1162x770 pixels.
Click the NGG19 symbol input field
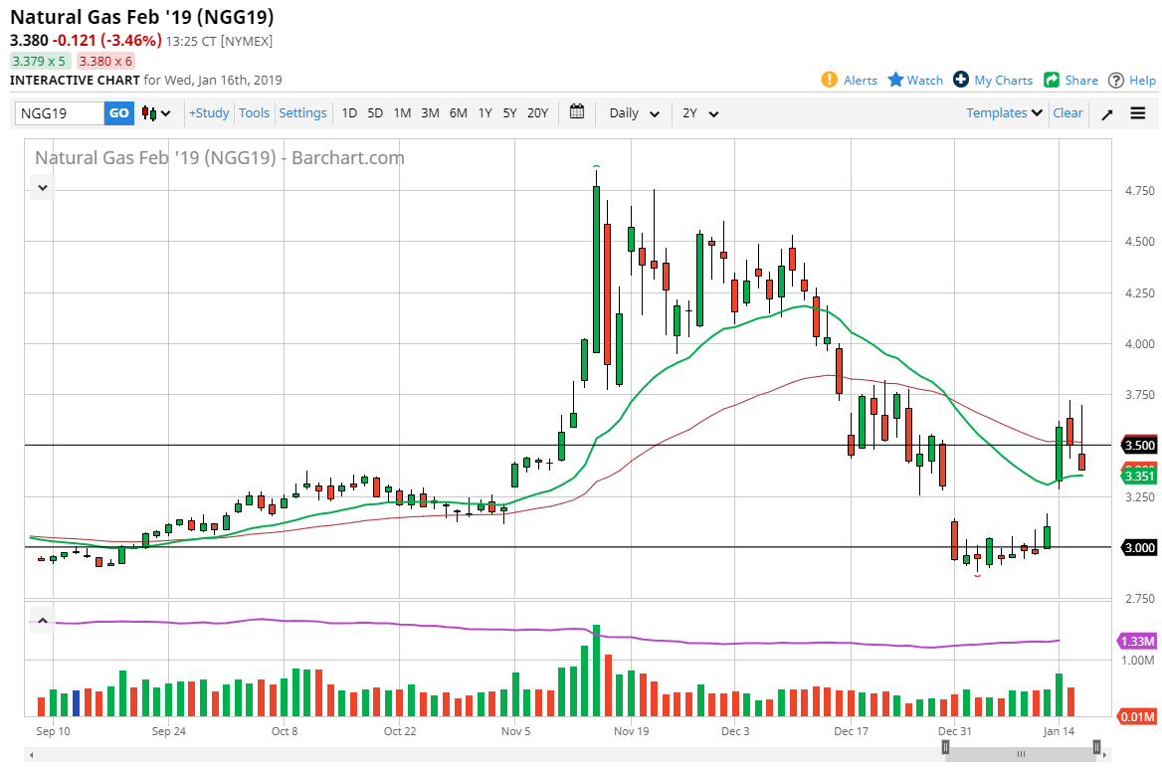pos(60,113)
